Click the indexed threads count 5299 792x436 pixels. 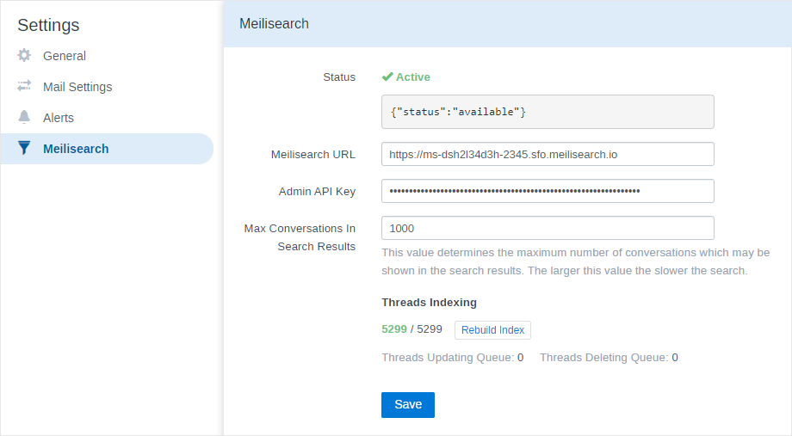coord(394,329)
